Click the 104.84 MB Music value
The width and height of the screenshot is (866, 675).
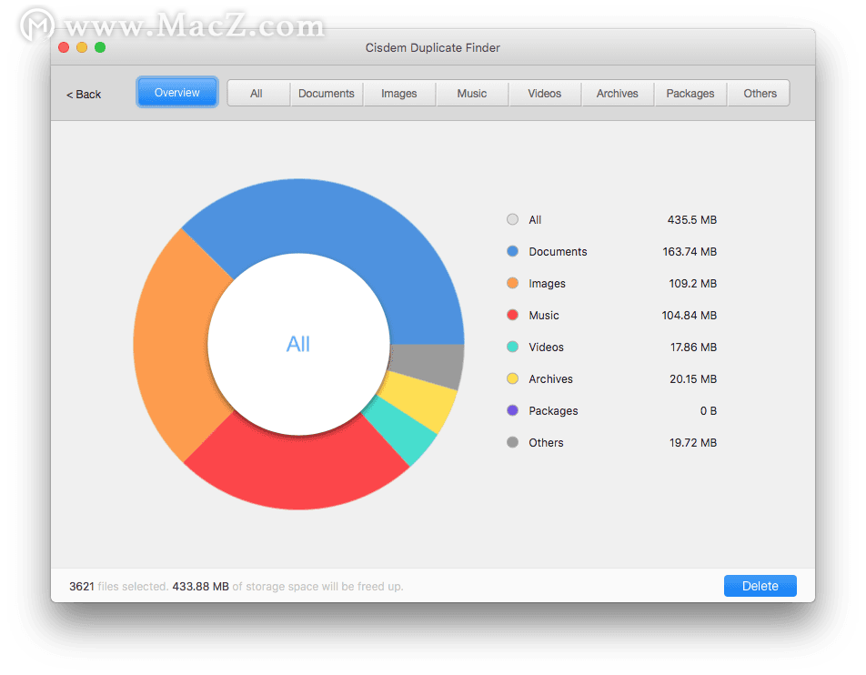pos(690,316)
